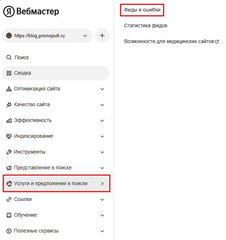Open Статистика фидов page
The image size is (226, 240).
pos(146,26)
